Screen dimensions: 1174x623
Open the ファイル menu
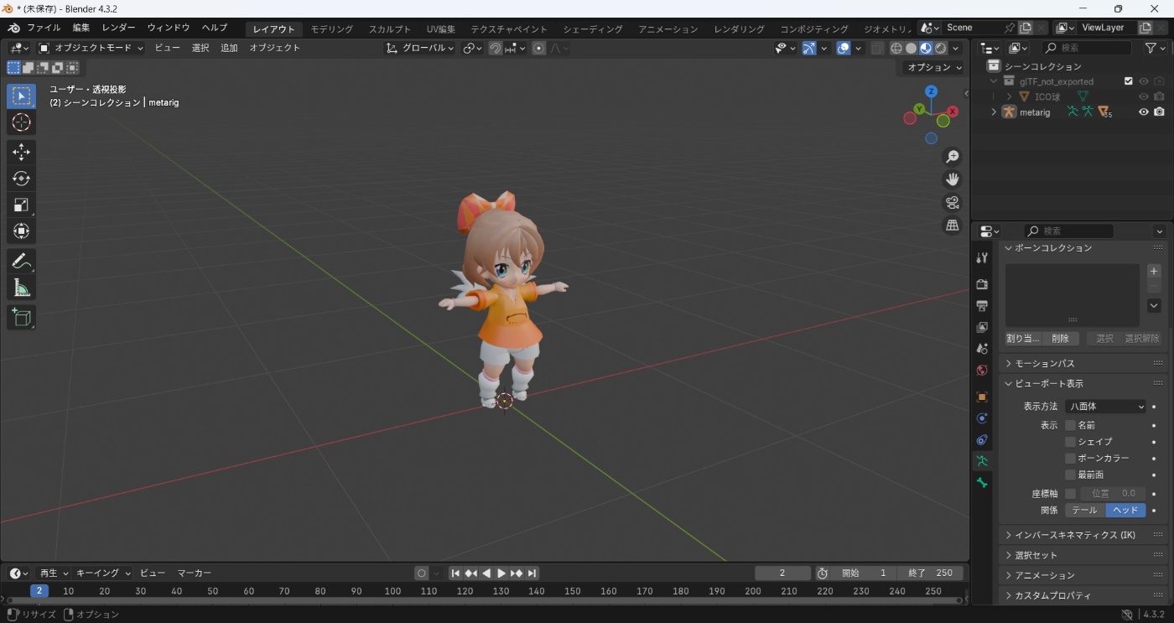(44, 28)
